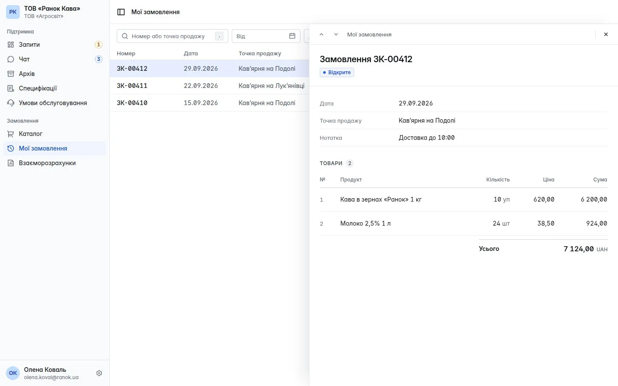
Task: Open Специфікації section
Action: tap(55, 88)
